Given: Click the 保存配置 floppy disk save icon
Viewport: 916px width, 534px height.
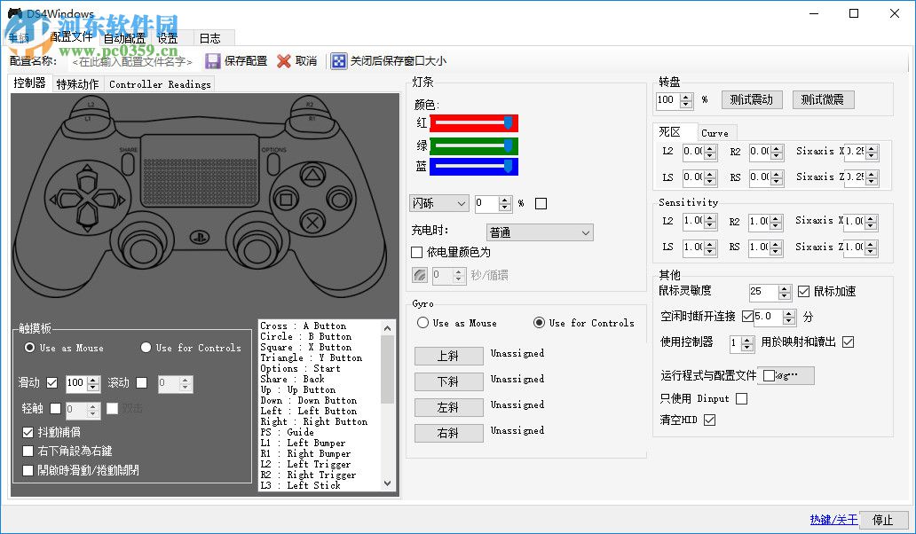Looking at the screenshot, I should click(x=214, y=59).
